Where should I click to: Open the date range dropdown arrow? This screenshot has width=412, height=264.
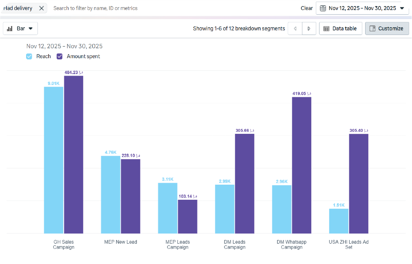click(402, 8)
